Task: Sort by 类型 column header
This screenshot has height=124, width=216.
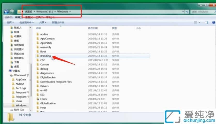Action: (x=114, y=28)
